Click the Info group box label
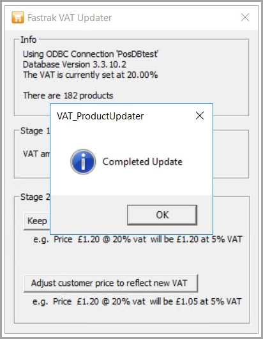The width and height of the screenshot is (263, 339). [x=28, y=40]
